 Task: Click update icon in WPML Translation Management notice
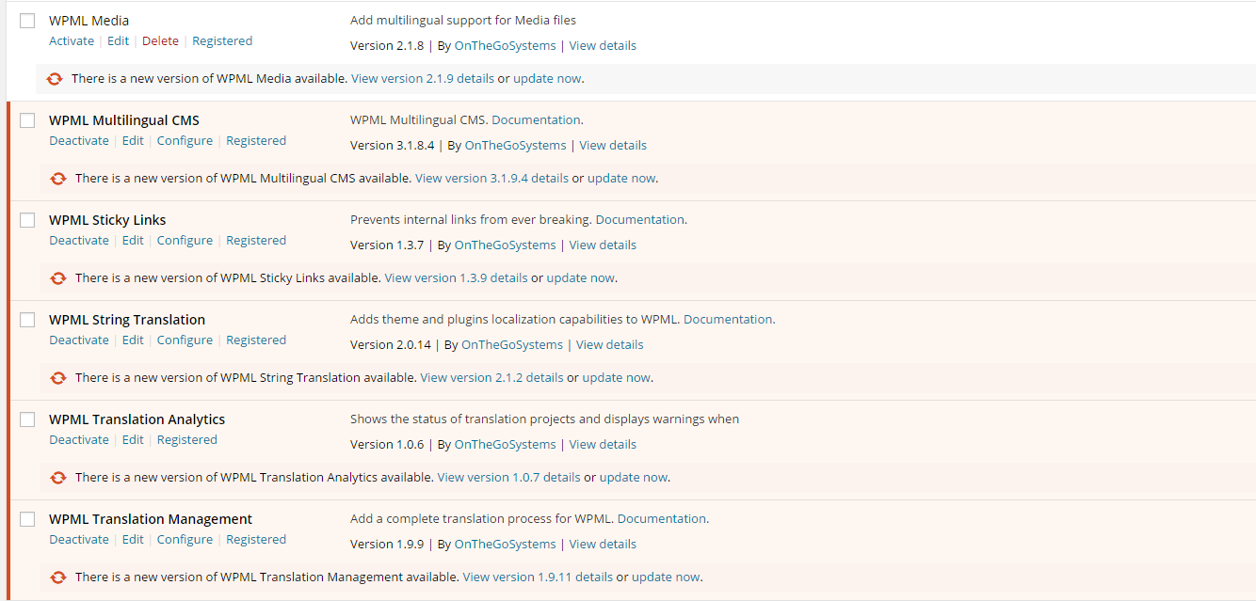click(x=58, y=577)
